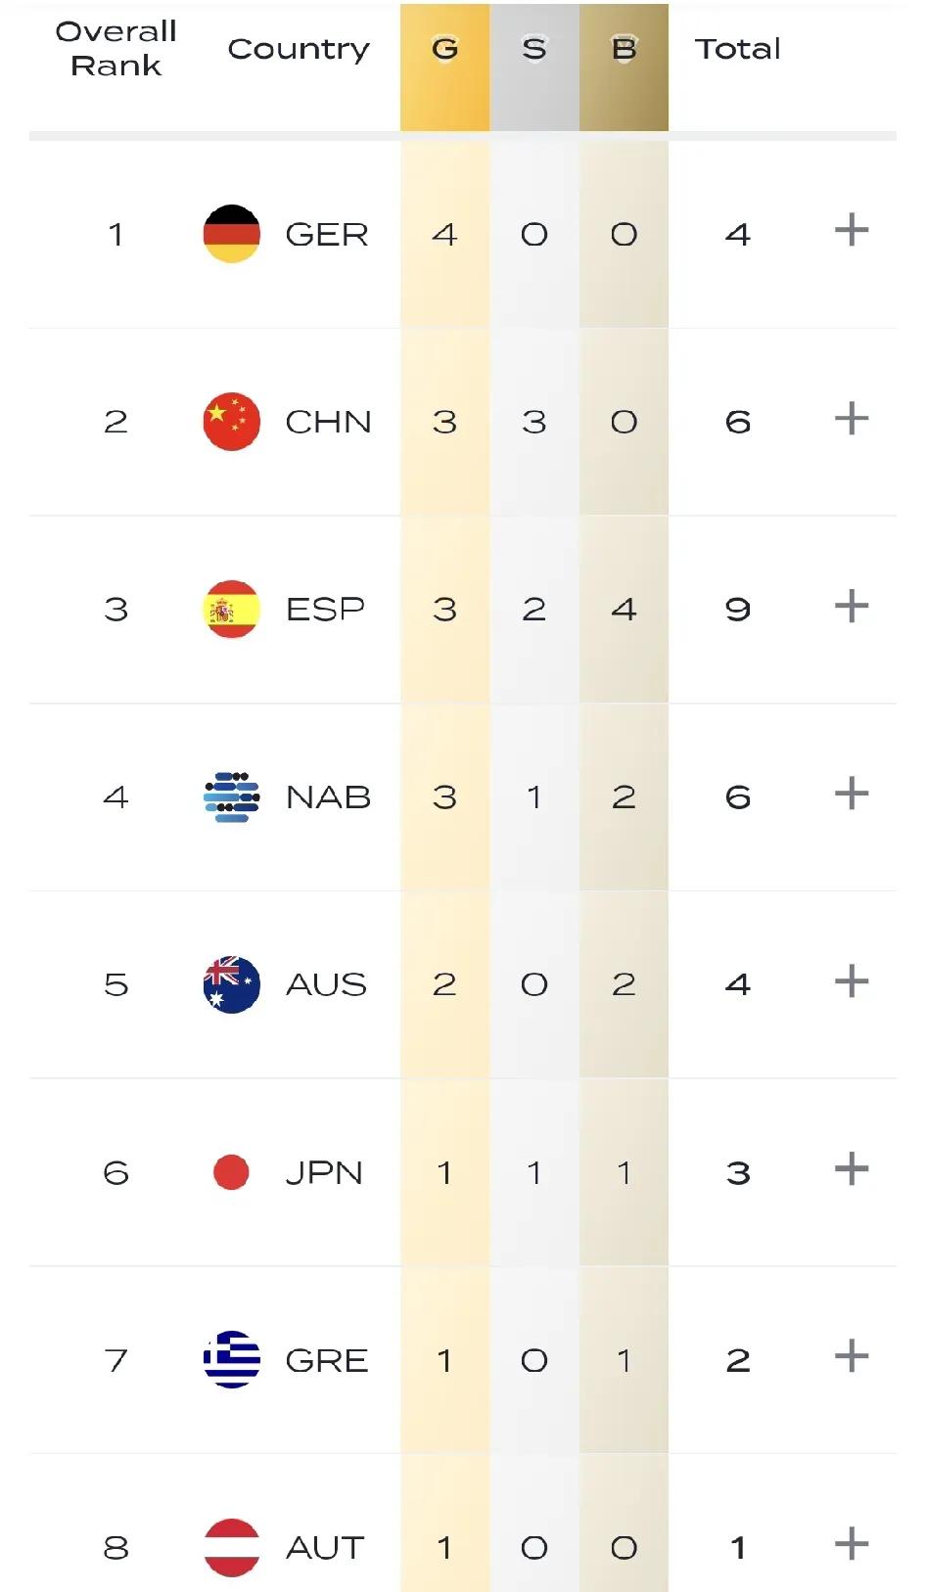This screenshot has height=1592, width=926.
Task: Click the Japan flag icon
Action: (x=231, y=1172)
